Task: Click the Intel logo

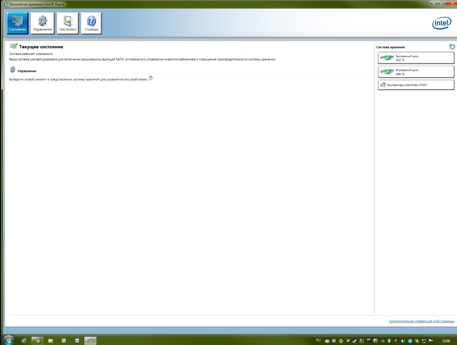Action: pyautogui.click(x=442, y=23)
